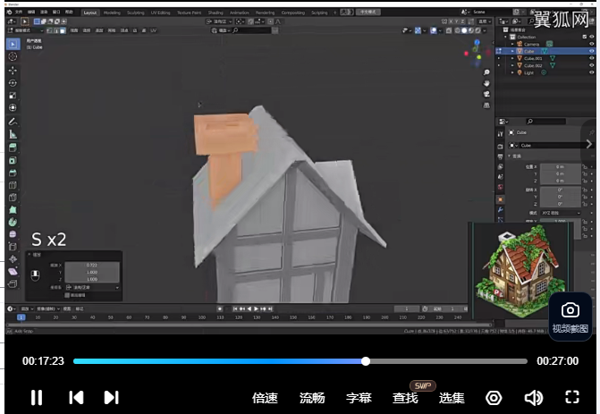Select the Measure tool
This screenshot has width=600, height=414.
point(13,133)
